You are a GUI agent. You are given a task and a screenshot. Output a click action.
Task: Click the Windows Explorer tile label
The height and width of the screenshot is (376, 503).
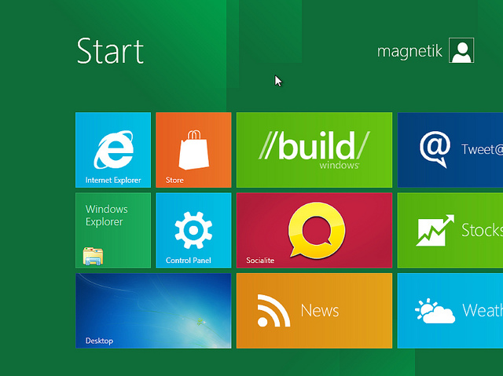click(x=107, y=216)
